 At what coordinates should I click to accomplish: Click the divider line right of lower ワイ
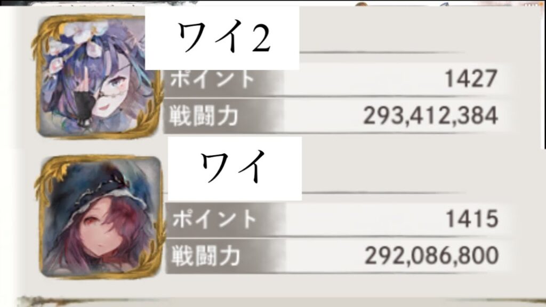click(x=383, y=192)
